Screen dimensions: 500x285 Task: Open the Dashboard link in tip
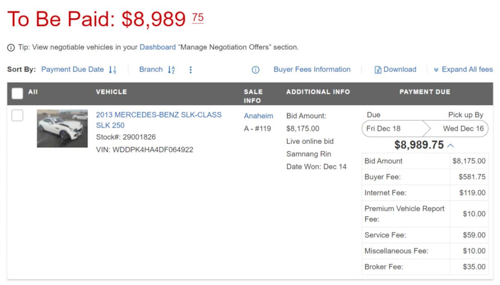coord(157,47)
